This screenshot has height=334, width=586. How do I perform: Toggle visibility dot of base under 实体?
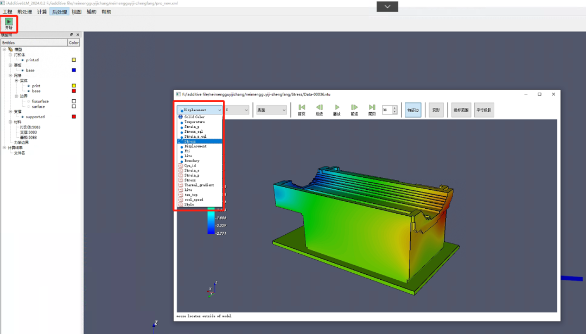[28, 91]
